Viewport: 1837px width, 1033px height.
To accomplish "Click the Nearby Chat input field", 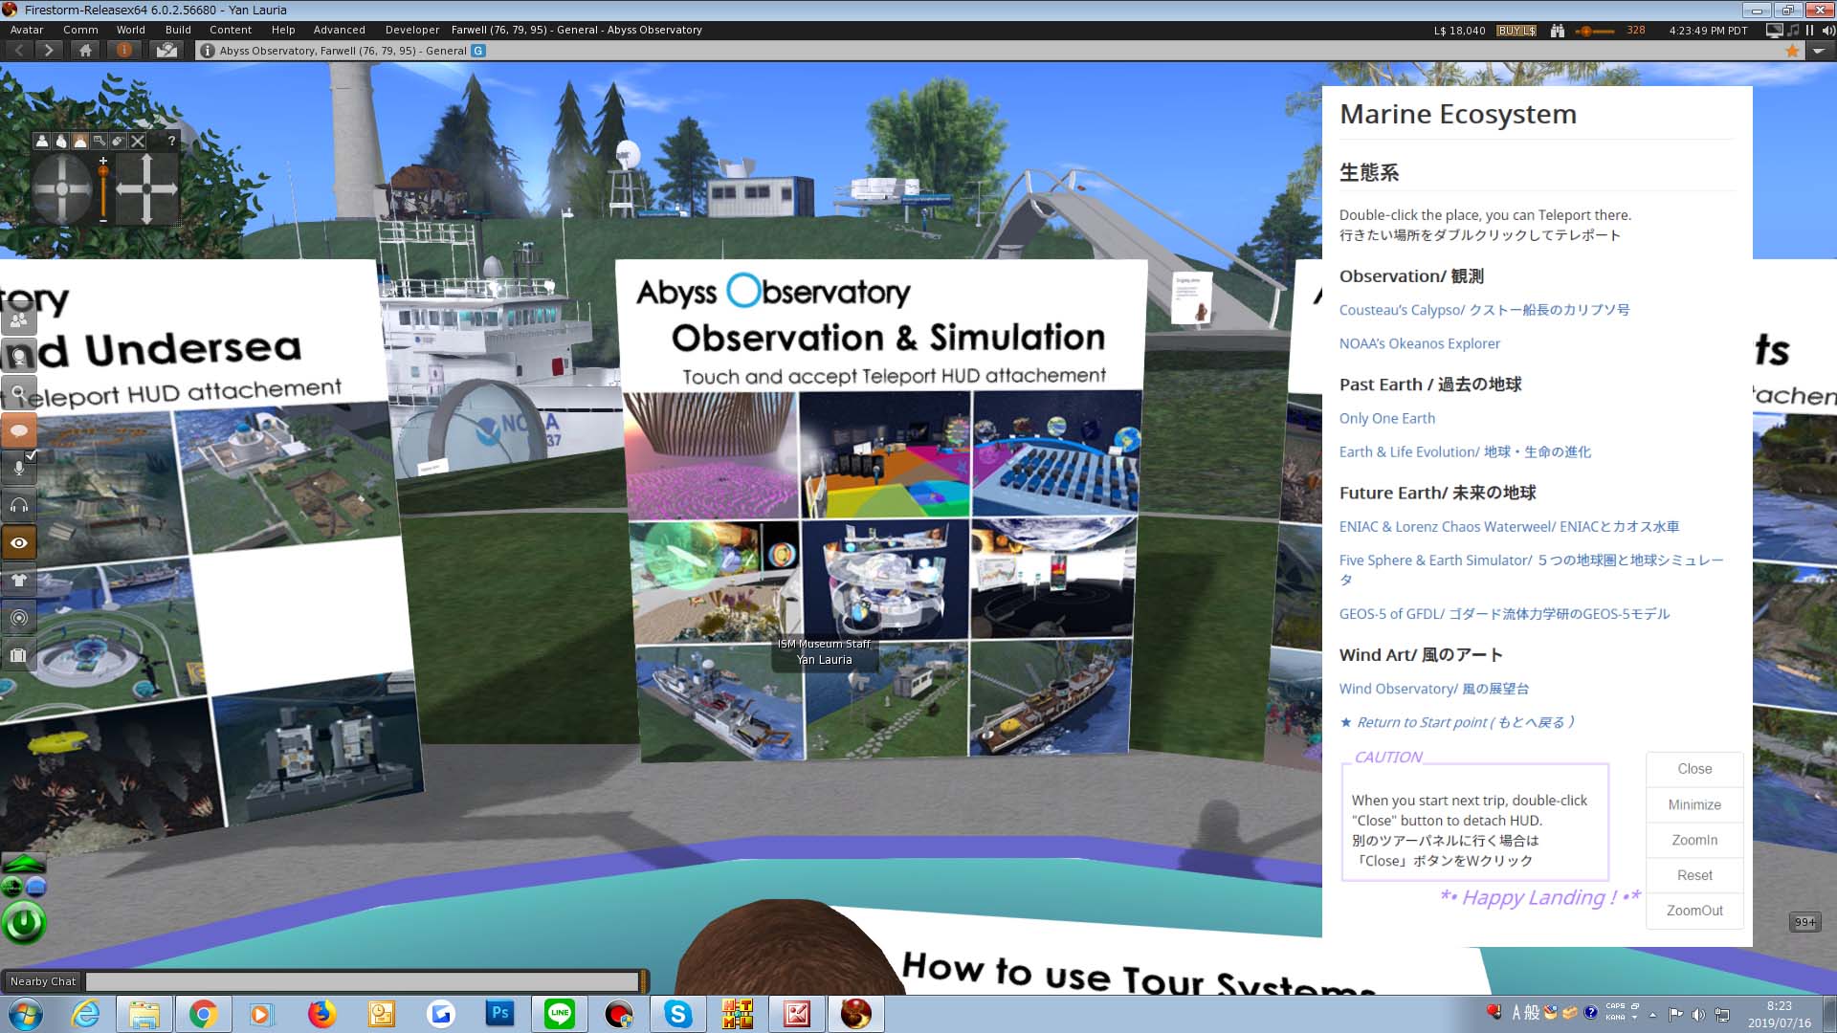I will coord(362,981).
